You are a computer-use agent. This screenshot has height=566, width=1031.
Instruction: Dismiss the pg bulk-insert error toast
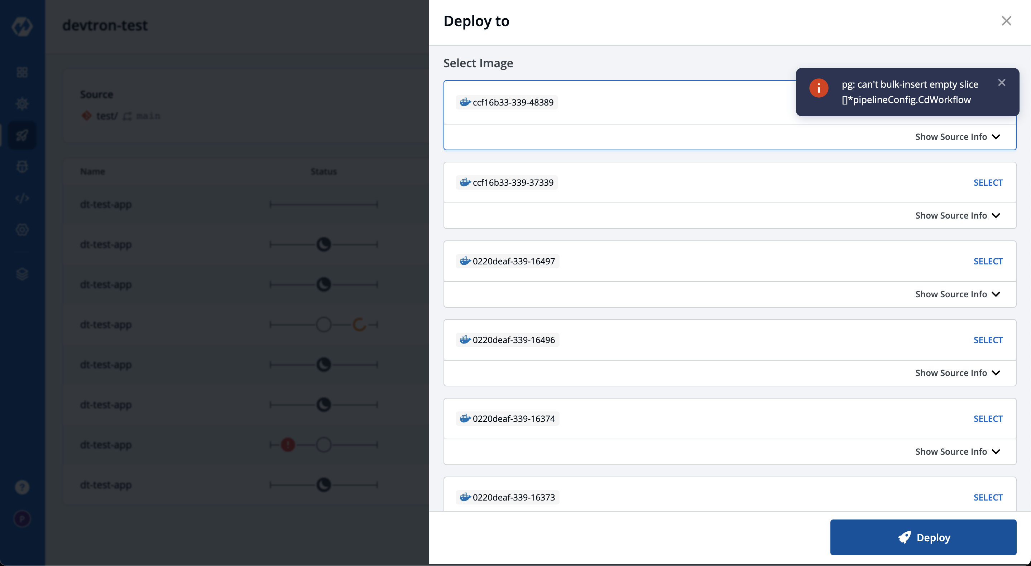[1001, 83]
